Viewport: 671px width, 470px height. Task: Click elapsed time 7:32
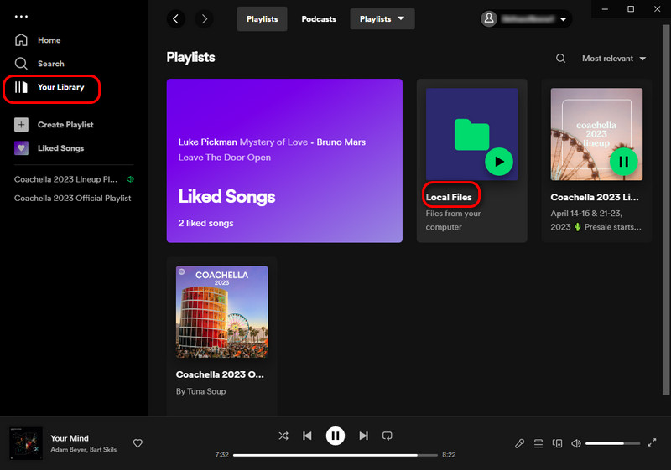tap(221, 455)
